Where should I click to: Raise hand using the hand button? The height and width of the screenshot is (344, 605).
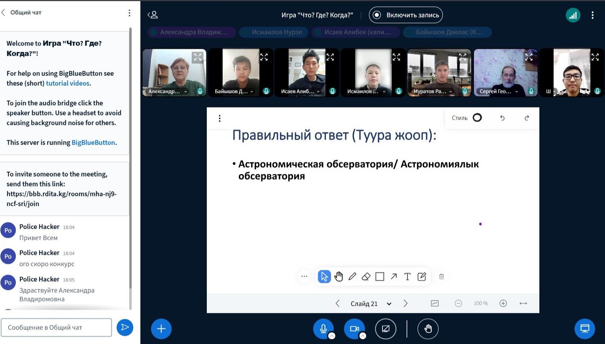click(x=428, y=329)
